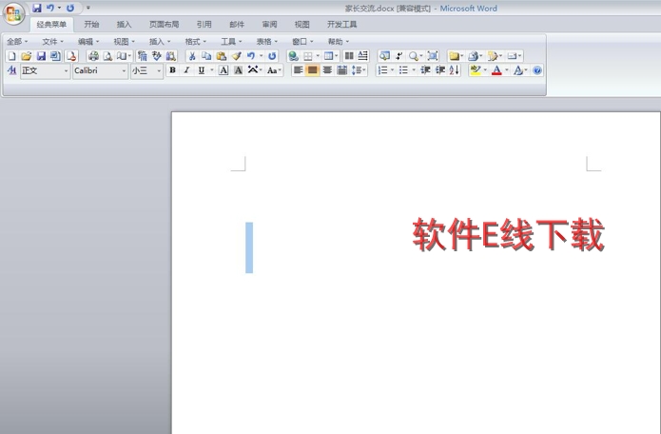Toggle center text alignment
This screenshot has width=661, height=434.
[x=313, y=70]
